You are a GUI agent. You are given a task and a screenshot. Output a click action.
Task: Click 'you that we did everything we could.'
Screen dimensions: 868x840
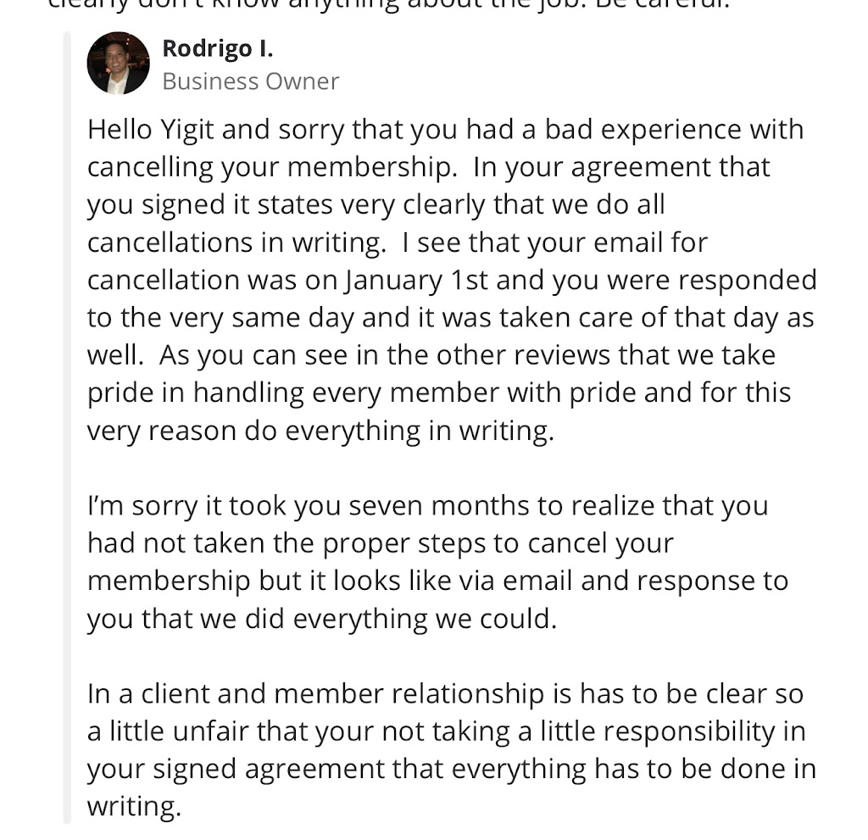tap(322, 619)
